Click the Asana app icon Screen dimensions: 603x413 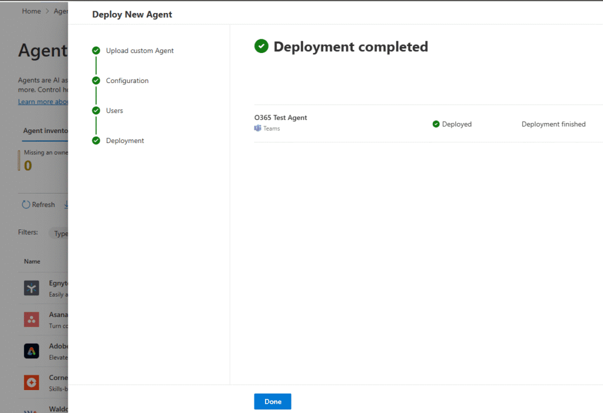click(31, 319)
